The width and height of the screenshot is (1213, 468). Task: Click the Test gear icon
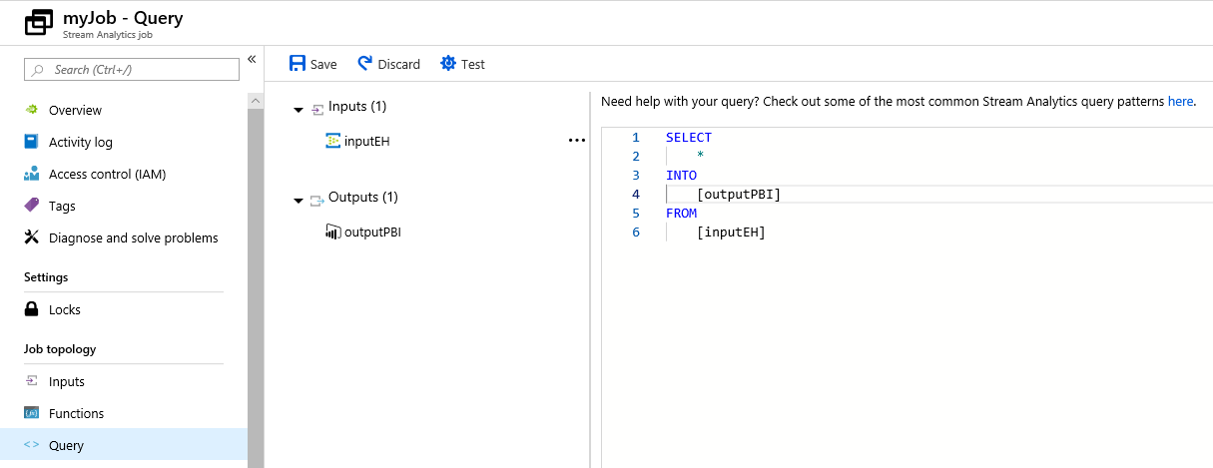pyautogui.click(x=448, y=64)
